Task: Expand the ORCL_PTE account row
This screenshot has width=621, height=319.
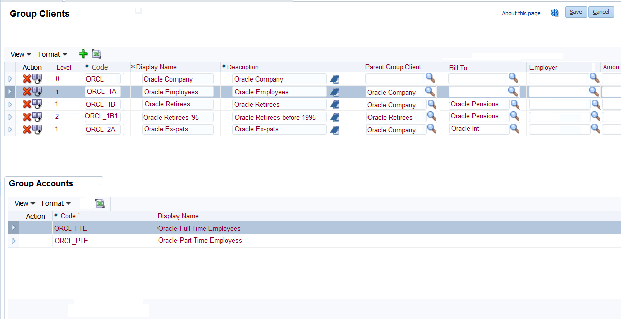Action: (x=14, y=241)
